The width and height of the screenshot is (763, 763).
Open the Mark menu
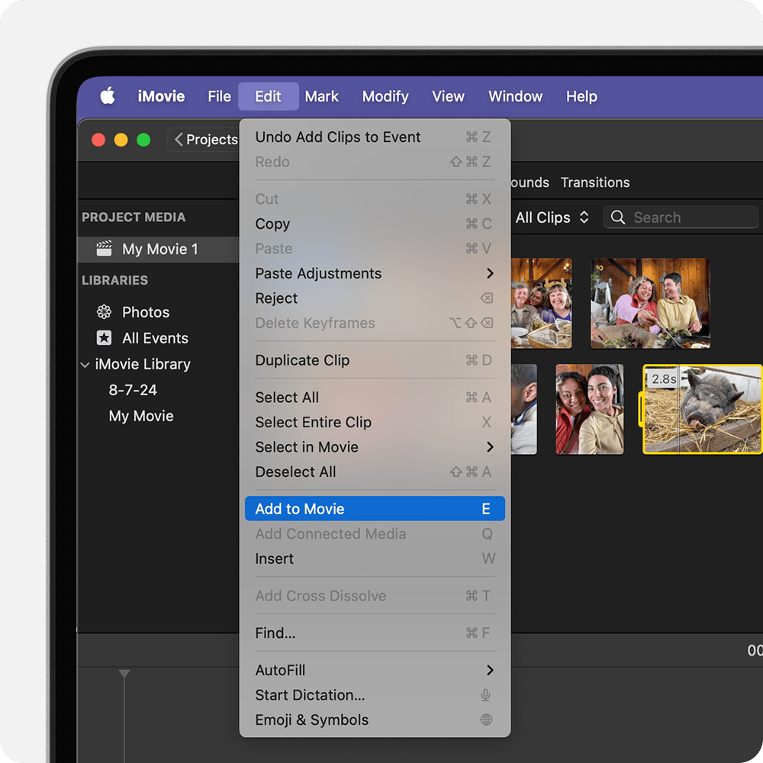pyautogui.click(x=321, y=96)
